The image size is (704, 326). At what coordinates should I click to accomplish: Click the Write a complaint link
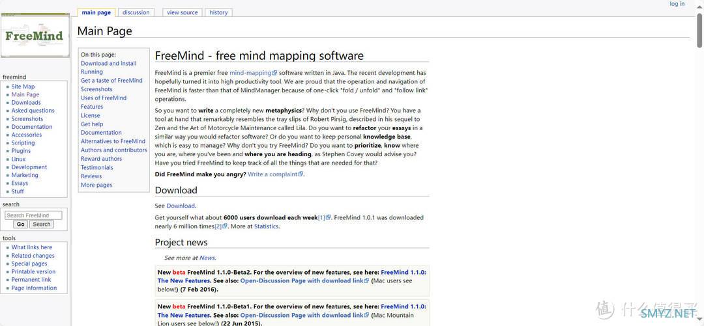(x=272, y=174)
